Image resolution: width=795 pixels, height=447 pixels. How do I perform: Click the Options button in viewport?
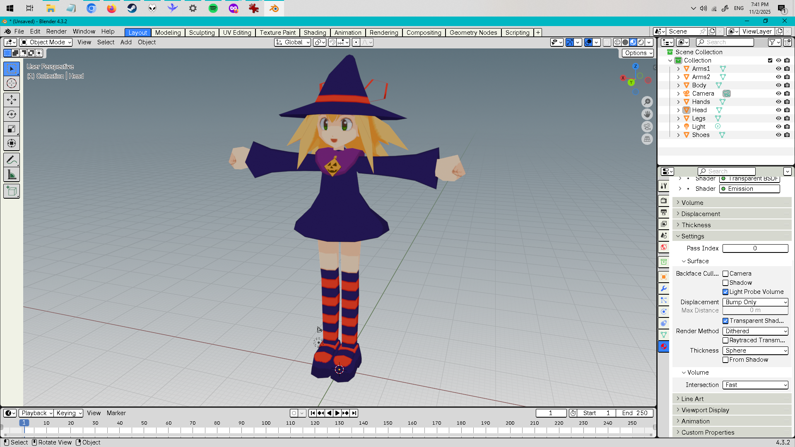pyautogui.click(x=638, y=53)
